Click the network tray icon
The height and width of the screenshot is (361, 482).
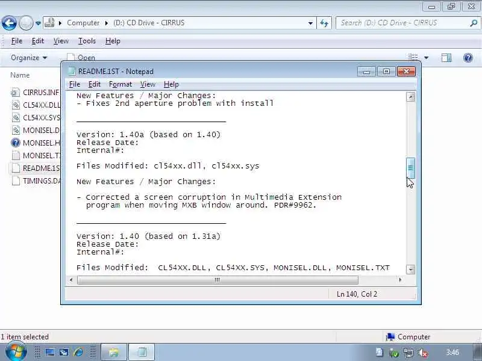(408, 353)
